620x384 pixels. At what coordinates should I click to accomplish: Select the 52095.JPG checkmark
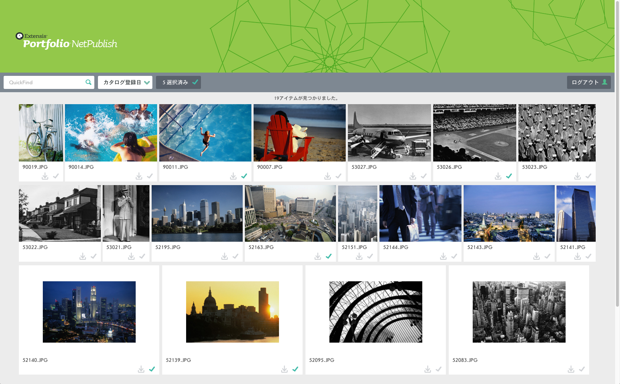click(x=439, y=369)
